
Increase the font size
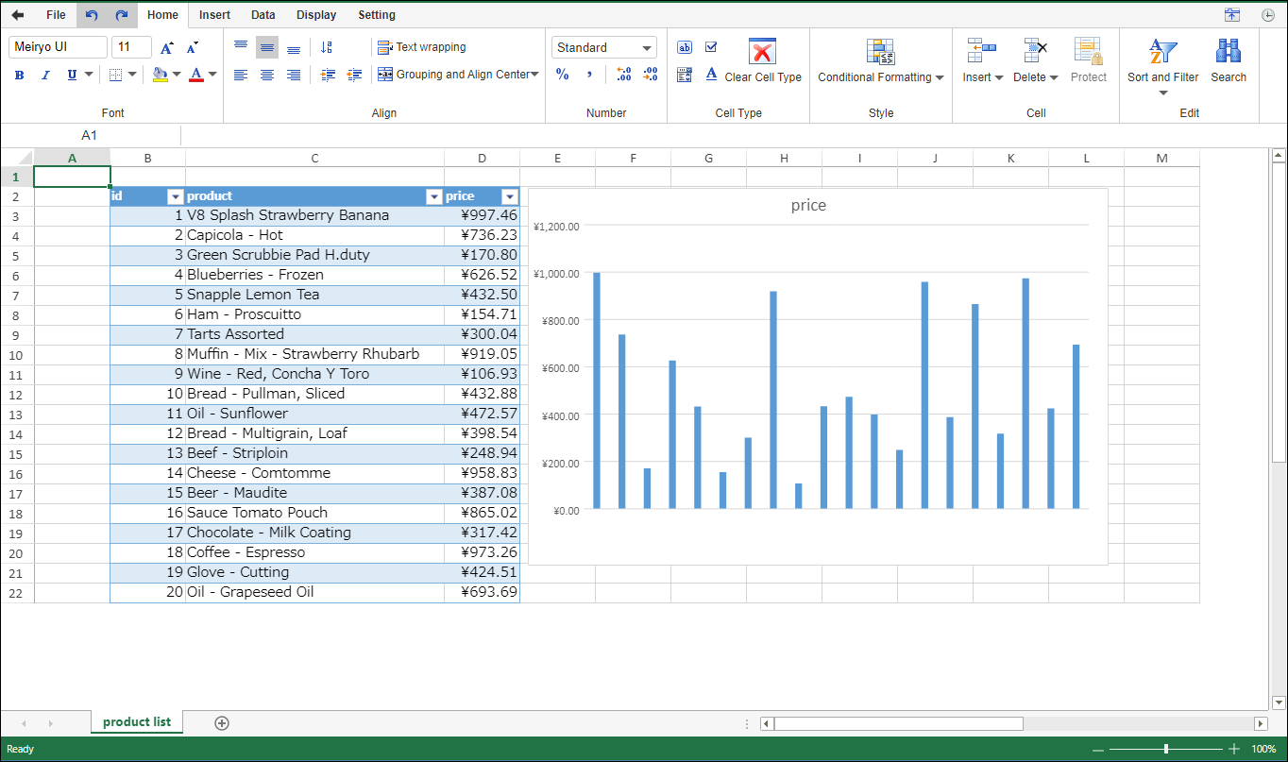point(167,47)
